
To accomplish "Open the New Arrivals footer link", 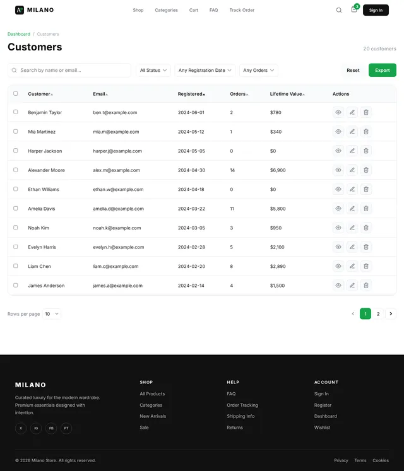I will 153,416.
